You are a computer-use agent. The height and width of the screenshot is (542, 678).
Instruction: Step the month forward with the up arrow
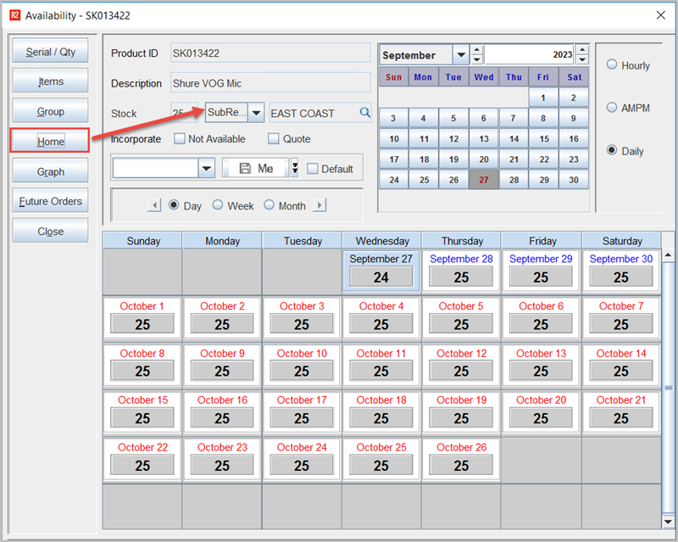point(476,50)
